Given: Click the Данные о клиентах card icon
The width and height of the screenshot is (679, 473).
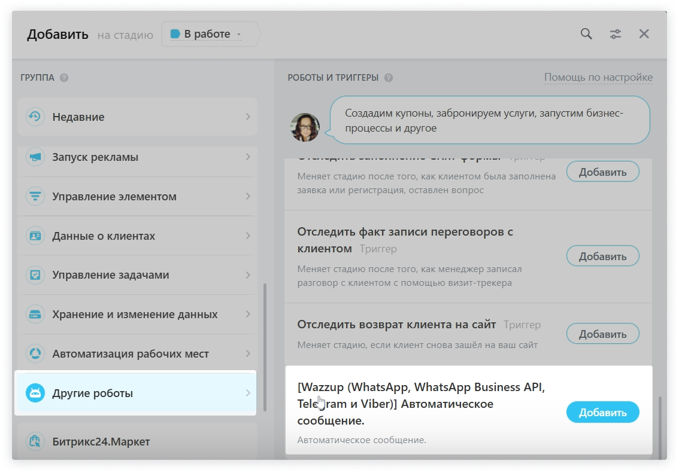Looking at the screenshot, I should pyautogui.click(x=35, y=236).
